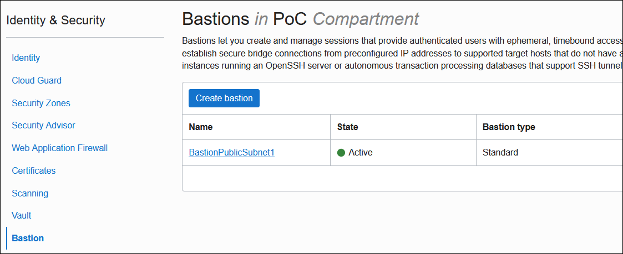
Task: Open the Certificates sidebar link
Action: tap(34, 170)
